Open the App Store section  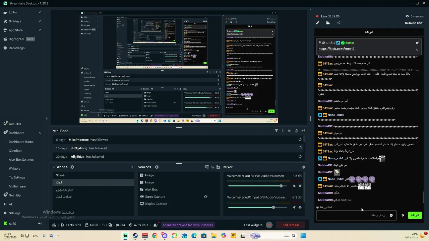[x=16, y=30]
